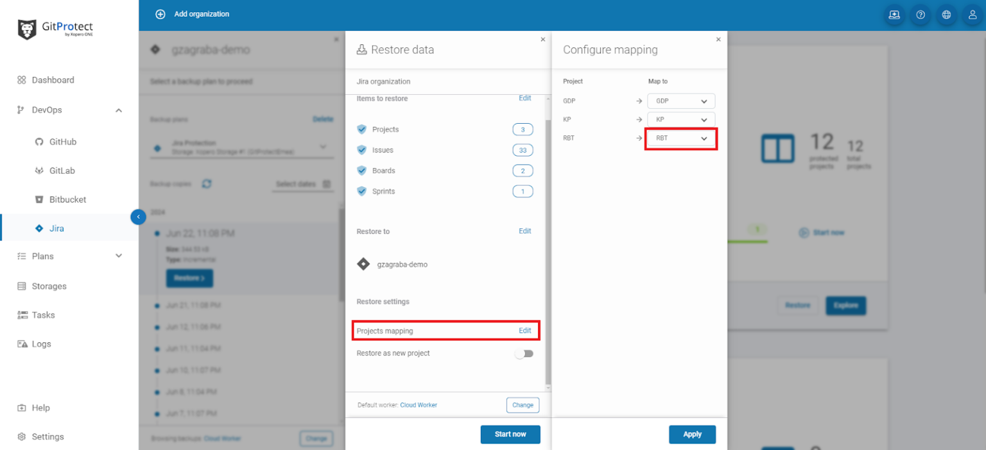The height and width of the screenshot is (450, 986).
Task: Click the GitLab icon in sidebar
Action: coord(39,171)
